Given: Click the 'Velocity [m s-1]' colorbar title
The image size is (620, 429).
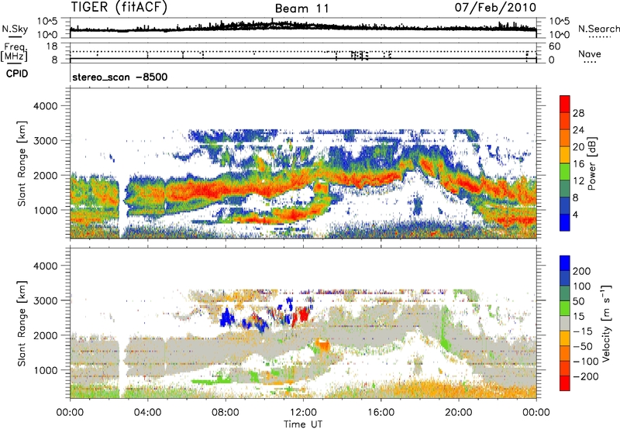Looking at the screenshot, I should click(x=606, y=323).
